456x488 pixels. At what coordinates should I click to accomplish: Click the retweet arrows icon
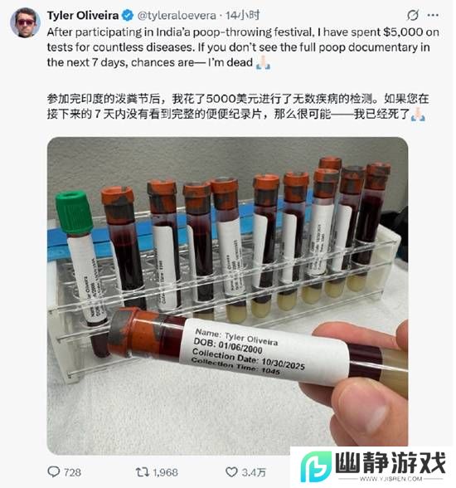143,471
